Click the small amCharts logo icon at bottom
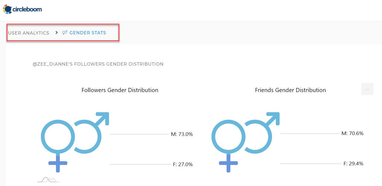 pos(48,180)
